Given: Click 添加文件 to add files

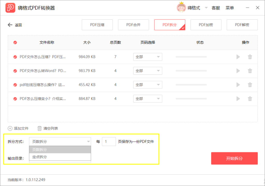Looking at the screenshot, I should (21, 128).
